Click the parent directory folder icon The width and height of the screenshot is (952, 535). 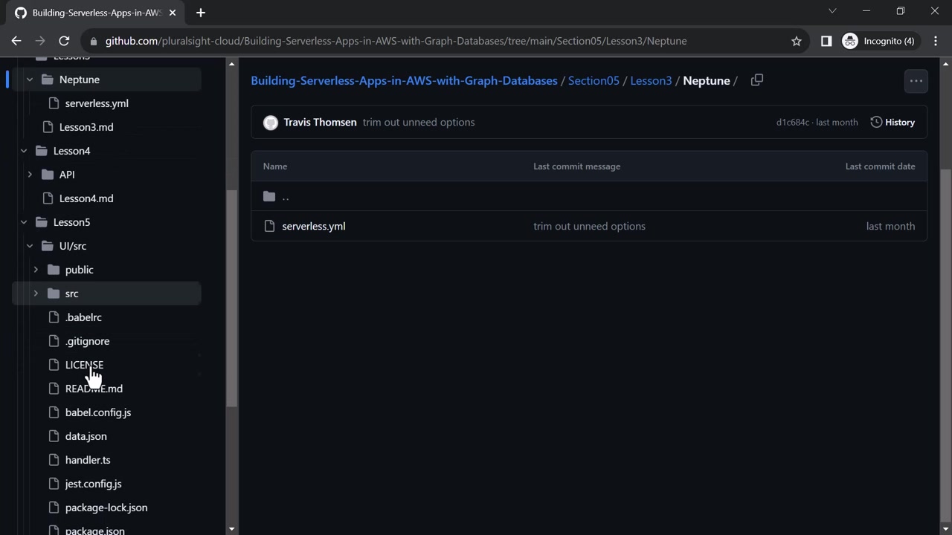point(269,196)
